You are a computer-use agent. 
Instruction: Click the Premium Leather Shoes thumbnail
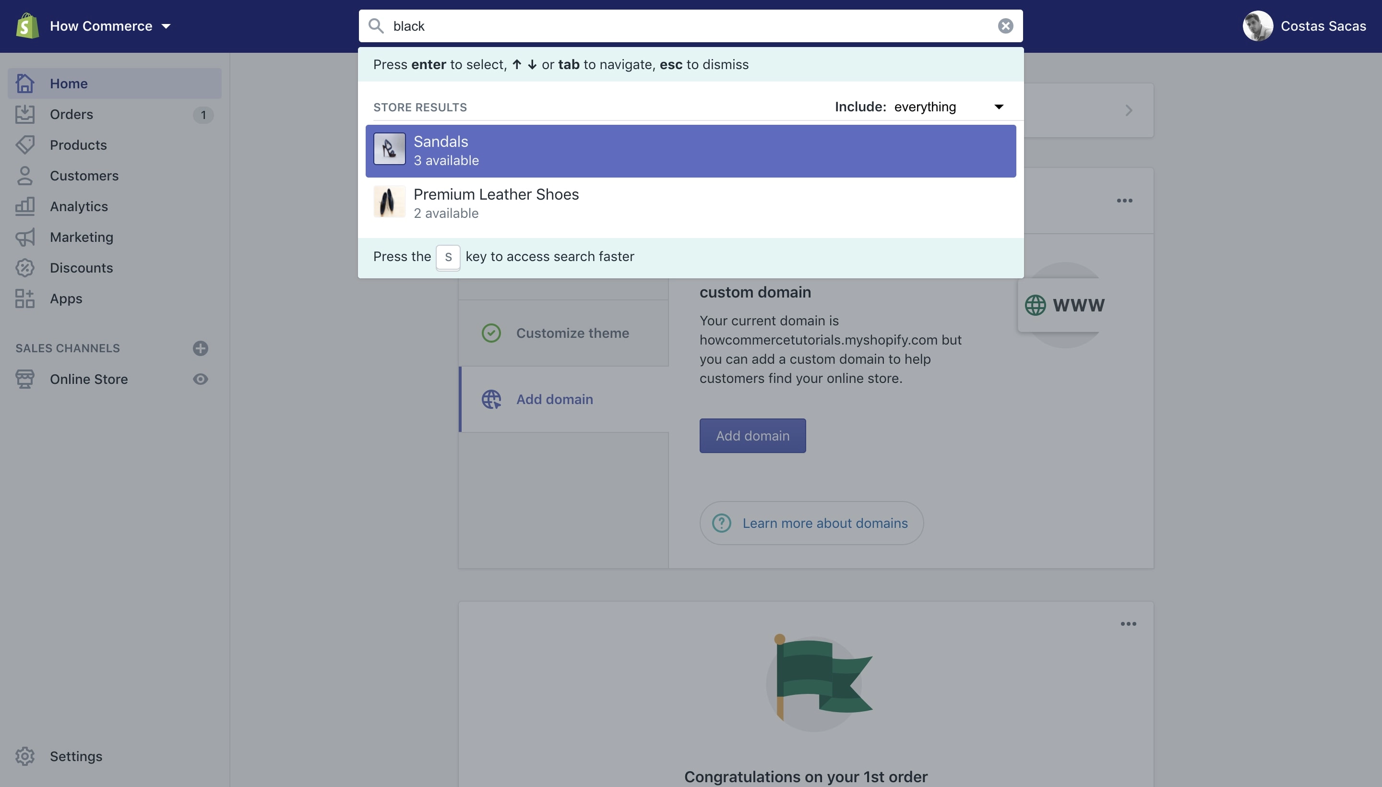click(389, 202)
